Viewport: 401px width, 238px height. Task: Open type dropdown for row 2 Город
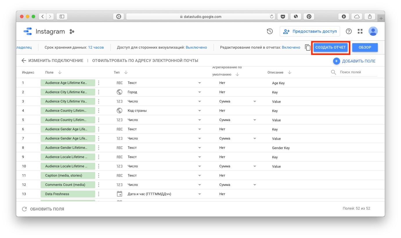[199, 92]
